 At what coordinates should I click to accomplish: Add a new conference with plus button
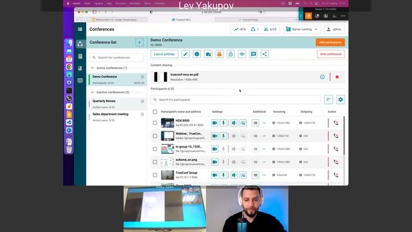tap(139, 43)
